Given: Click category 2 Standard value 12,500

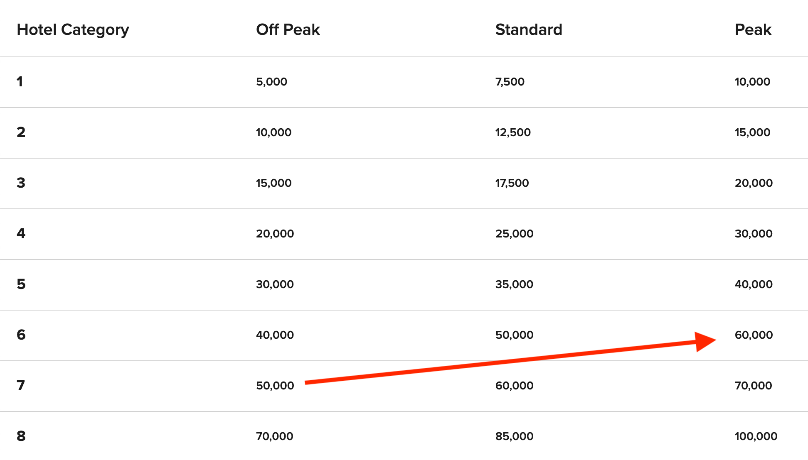Looking at the screenshot, I should [x=512, y=132].
